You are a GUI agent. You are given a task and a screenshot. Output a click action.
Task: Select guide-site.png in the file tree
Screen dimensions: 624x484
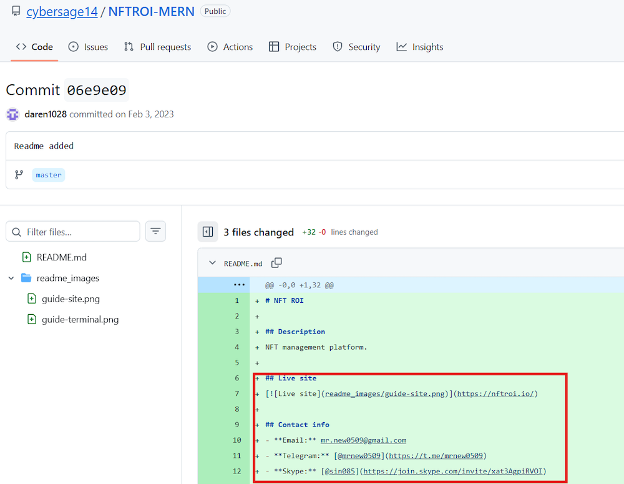(71, 299)
